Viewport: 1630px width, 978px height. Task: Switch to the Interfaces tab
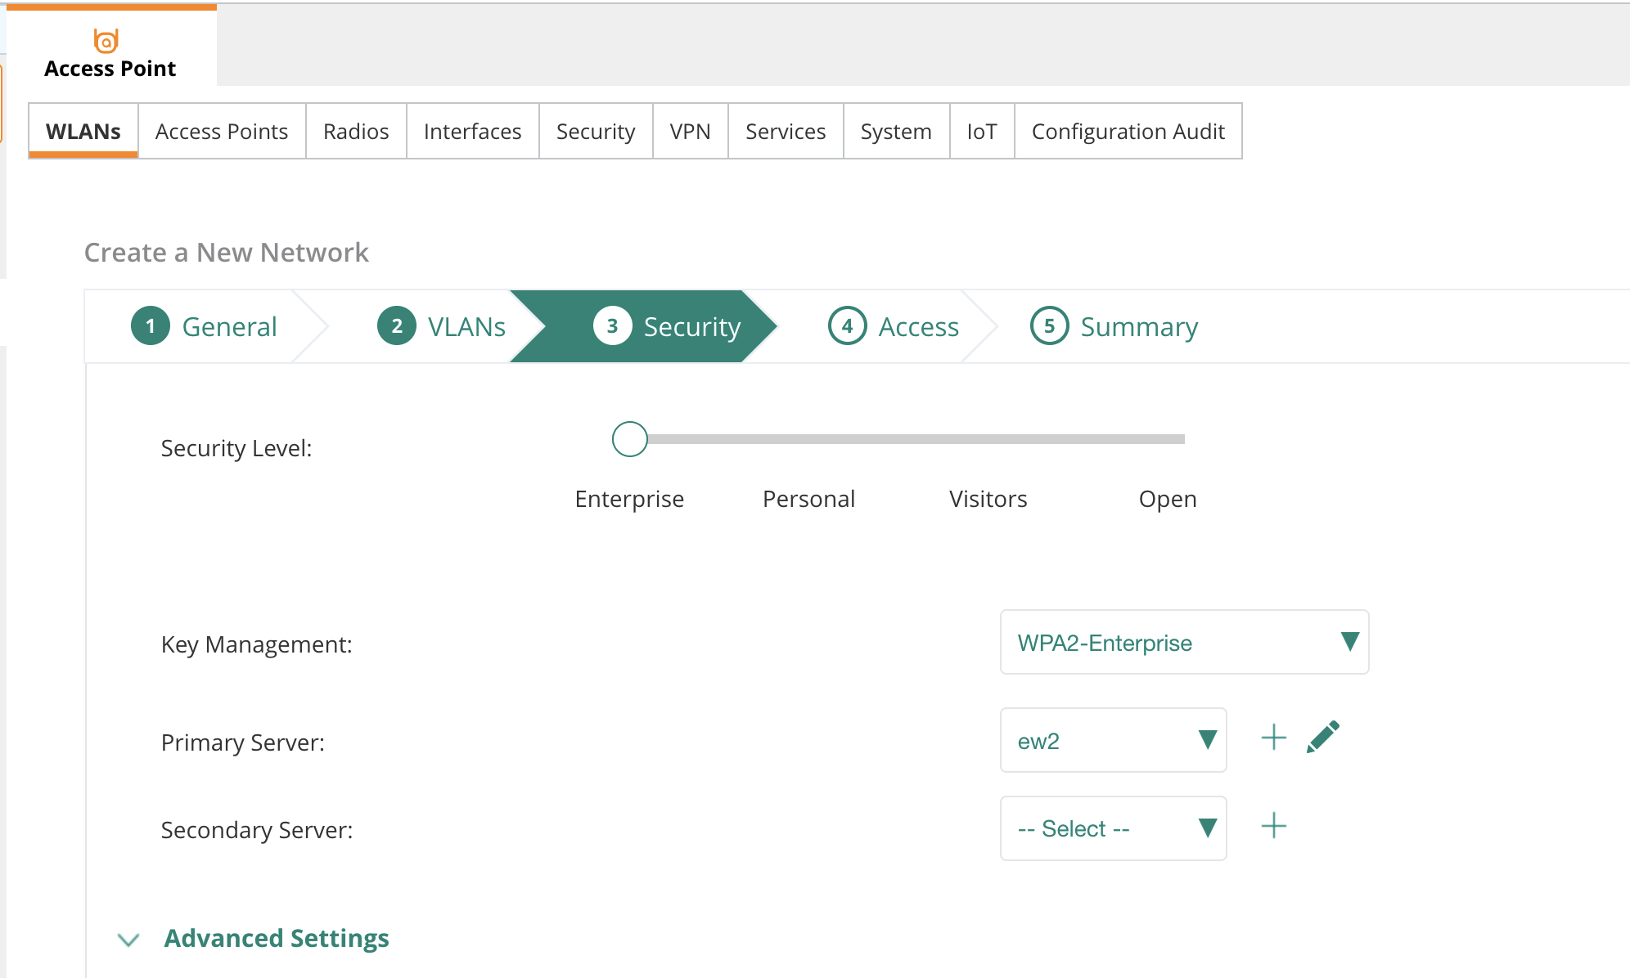click(472, 131)
